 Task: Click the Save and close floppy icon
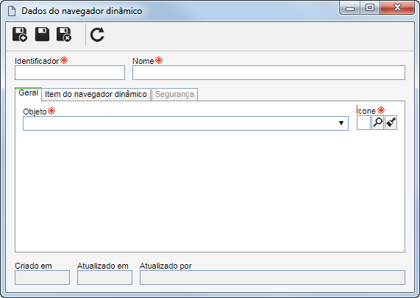pos(64,34)
